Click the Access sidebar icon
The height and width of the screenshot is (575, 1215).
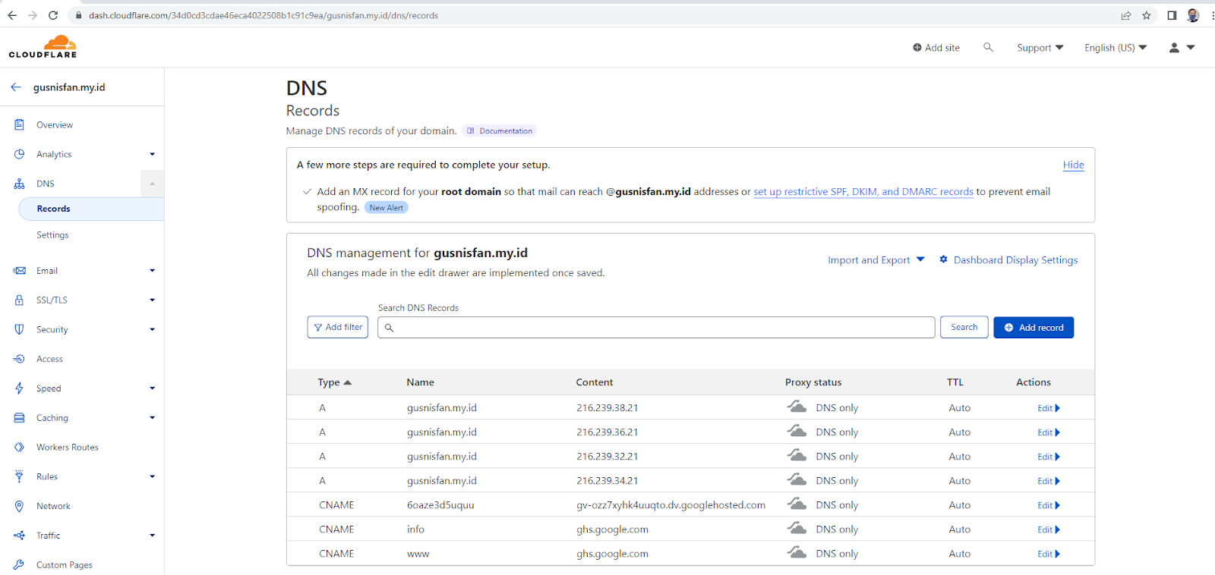pyautogui.click(x=19, y=359)
